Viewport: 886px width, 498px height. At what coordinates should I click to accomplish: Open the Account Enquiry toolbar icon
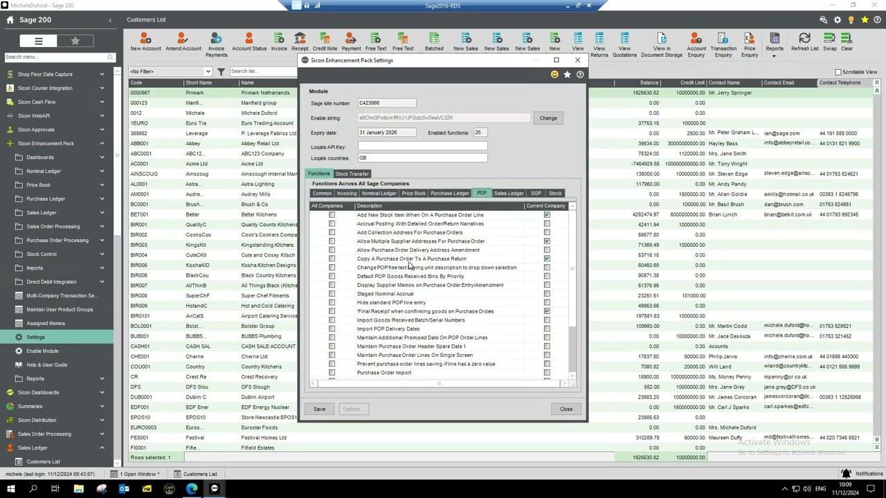pos(696,45)
